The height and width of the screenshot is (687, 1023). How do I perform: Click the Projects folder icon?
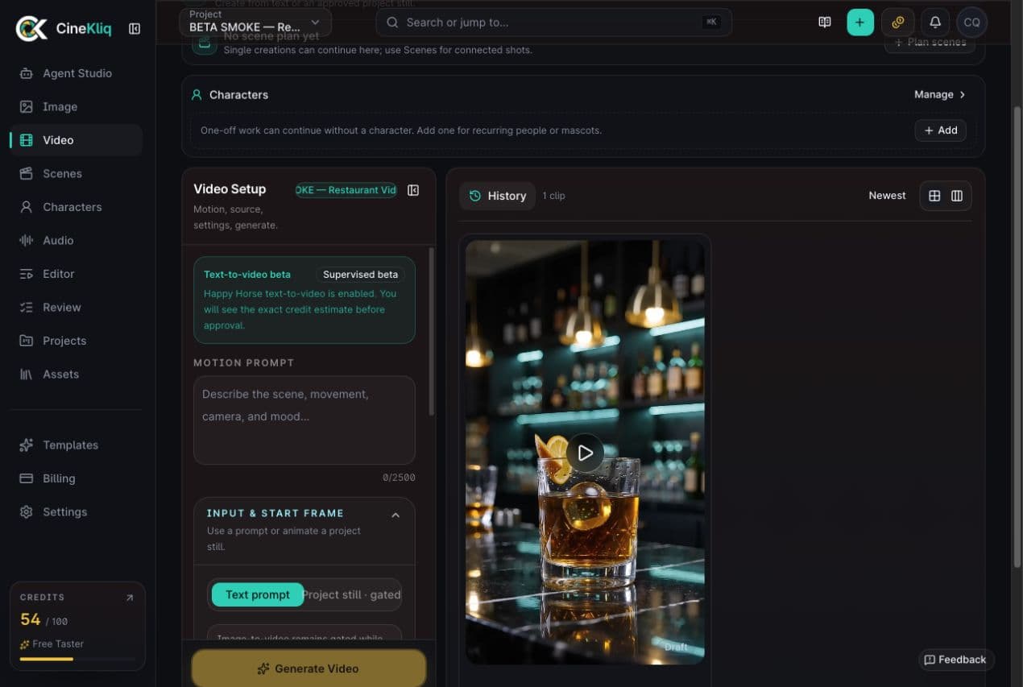point(27,341)
